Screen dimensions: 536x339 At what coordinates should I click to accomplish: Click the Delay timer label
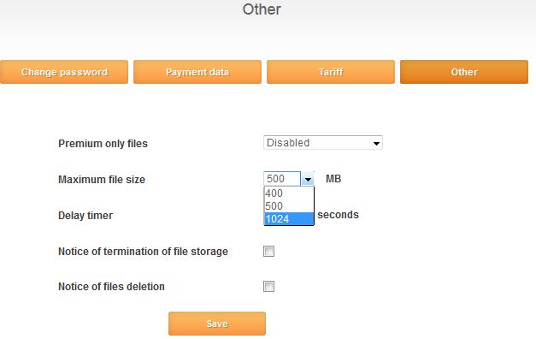pos(85,216)
